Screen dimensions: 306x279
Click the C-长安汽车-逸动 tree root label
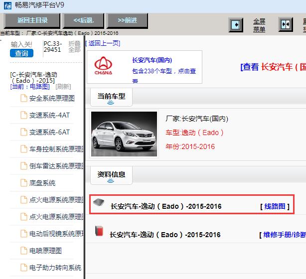click(34, 77)
